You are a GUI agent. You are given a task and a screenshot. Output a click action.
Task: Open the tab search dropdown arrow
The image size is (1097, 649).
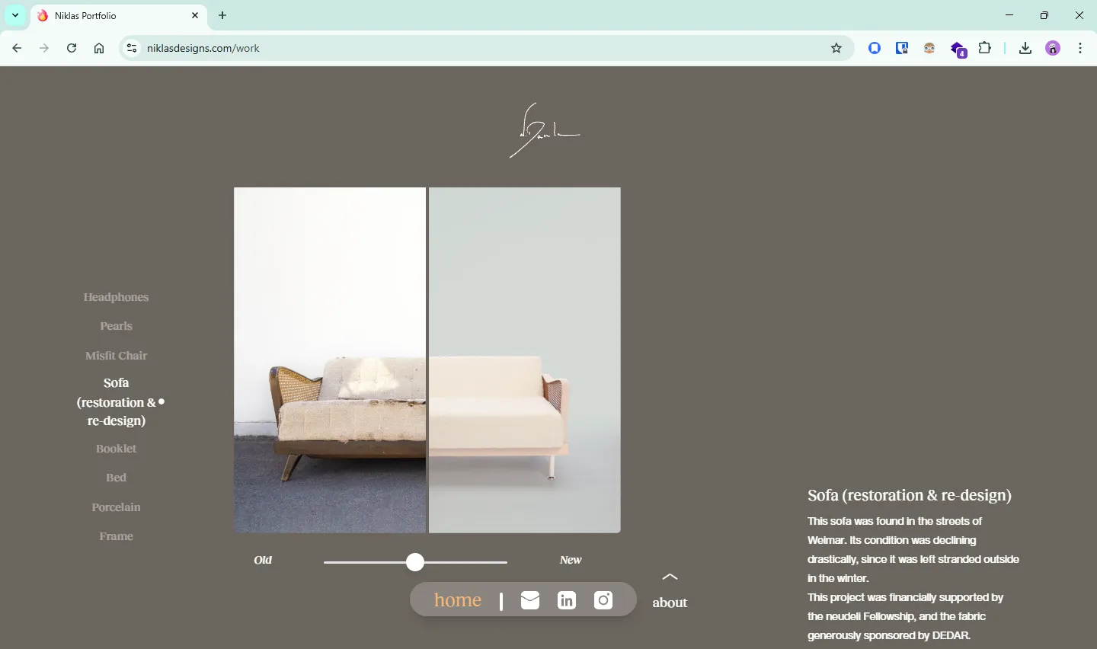click(15, 15)
